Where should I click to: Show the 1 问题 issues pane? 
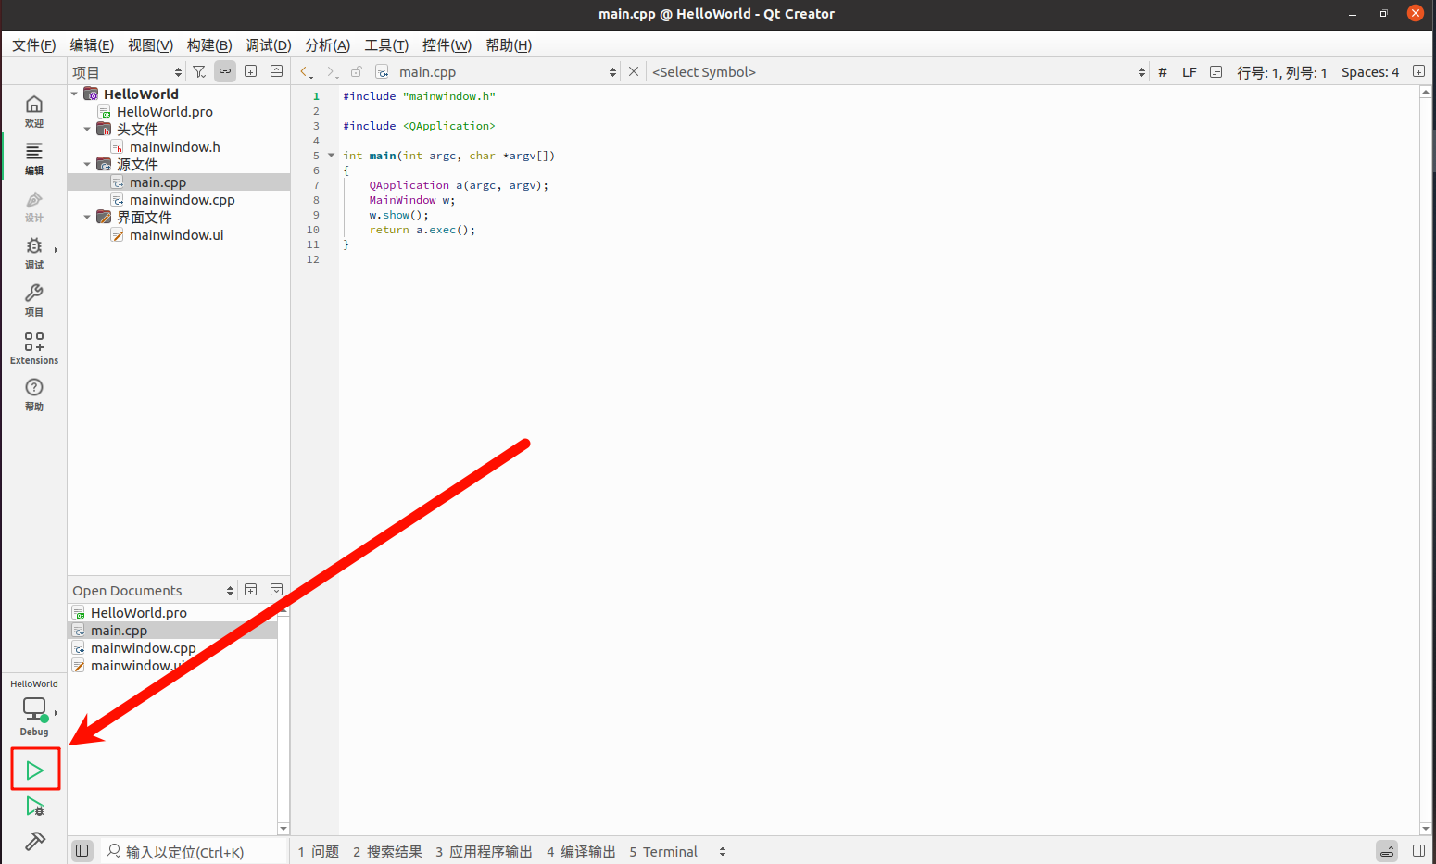[x=318, y=851]
